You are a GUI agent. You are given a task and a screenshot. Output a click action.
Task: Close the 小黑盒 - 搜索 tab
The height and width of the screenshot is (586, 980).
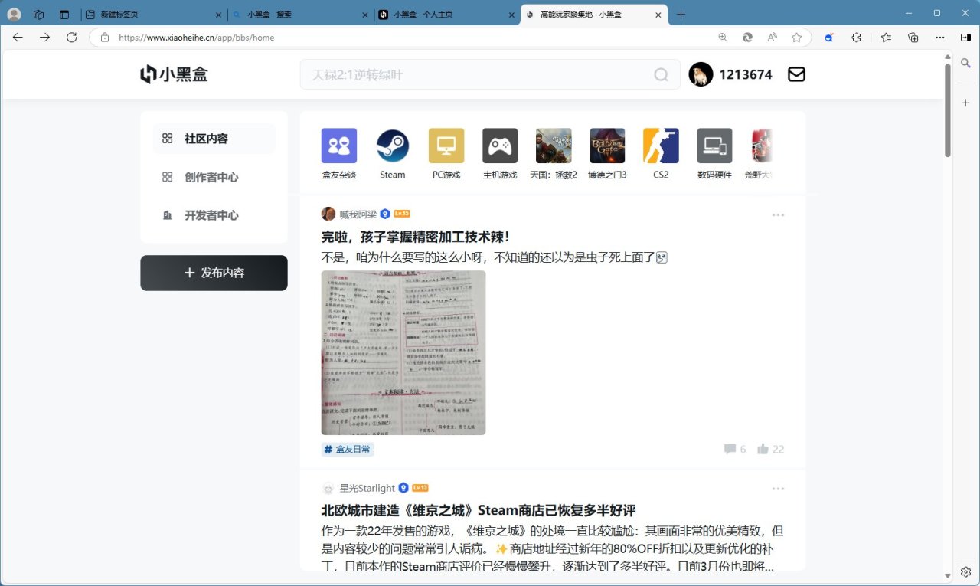pos(364,15)
